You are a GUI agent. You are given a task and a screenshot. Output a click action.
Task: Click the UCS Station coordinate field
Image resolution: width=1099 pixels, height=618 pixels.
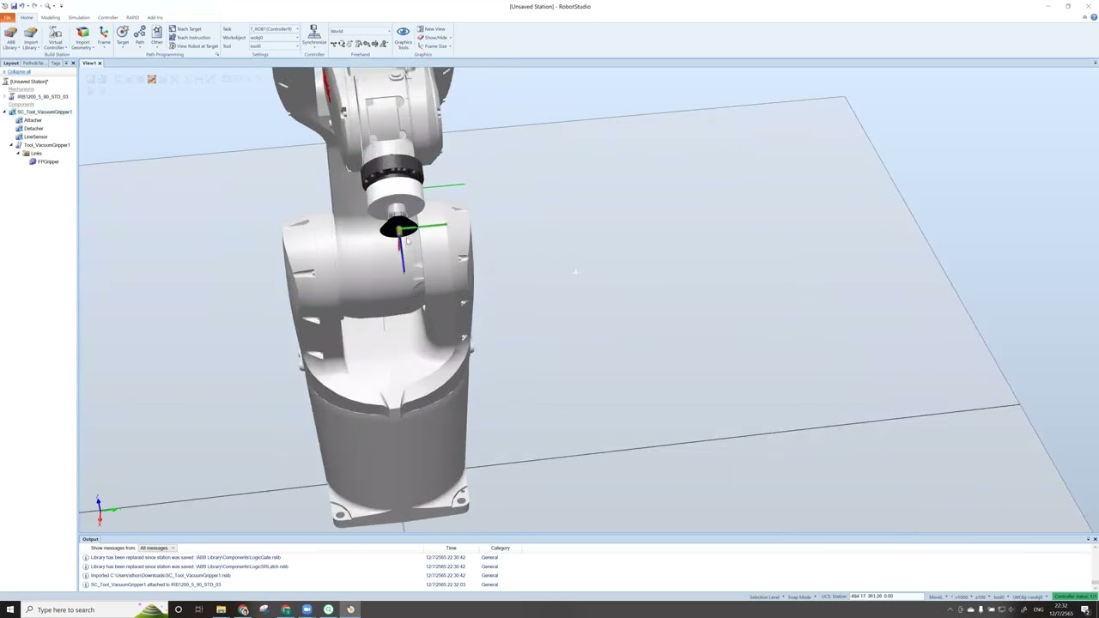click(x=886, y=597)
